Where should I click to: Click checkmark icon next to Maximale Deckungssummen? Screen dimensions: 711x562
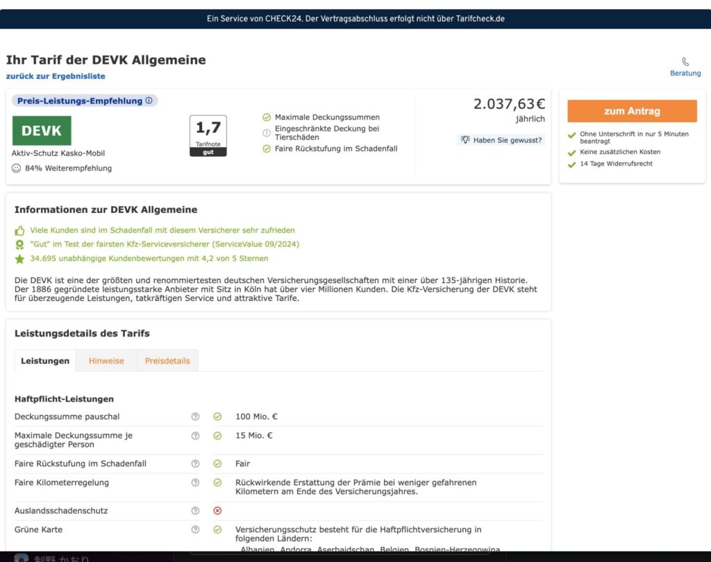tap(267, 117)
